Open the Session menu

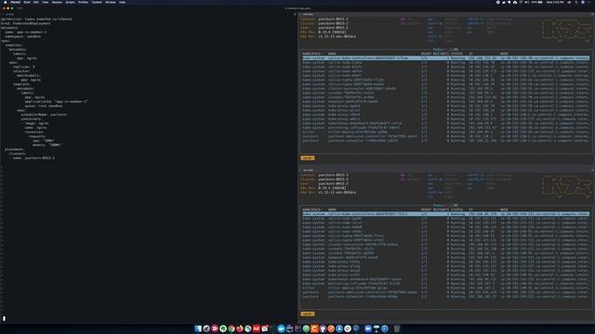(57, 2)
